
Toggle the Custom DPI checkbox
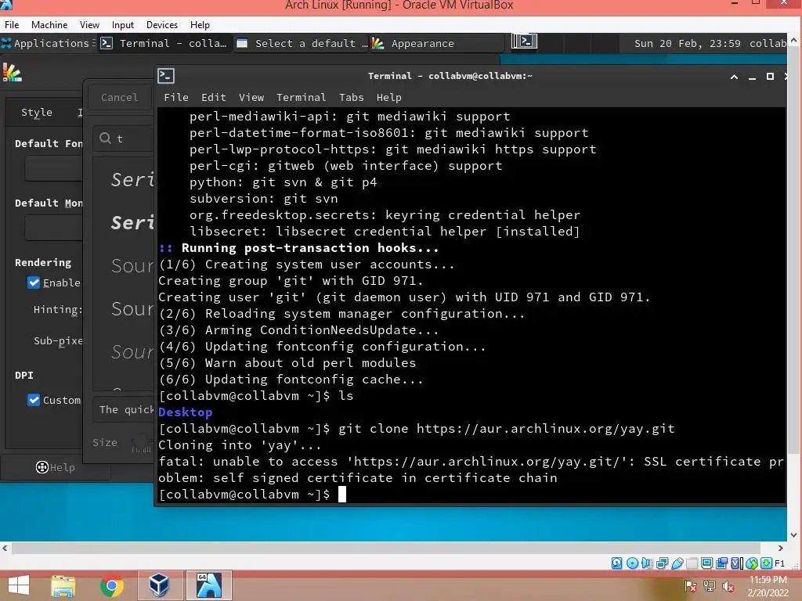click(x=34, y=400)
